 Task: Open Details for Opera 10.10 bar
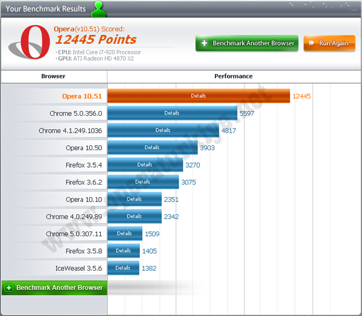tap(134, 199)
